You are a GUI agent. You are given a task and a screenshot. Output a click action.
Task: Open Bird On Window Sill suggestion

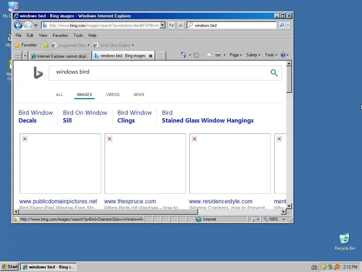85,117
